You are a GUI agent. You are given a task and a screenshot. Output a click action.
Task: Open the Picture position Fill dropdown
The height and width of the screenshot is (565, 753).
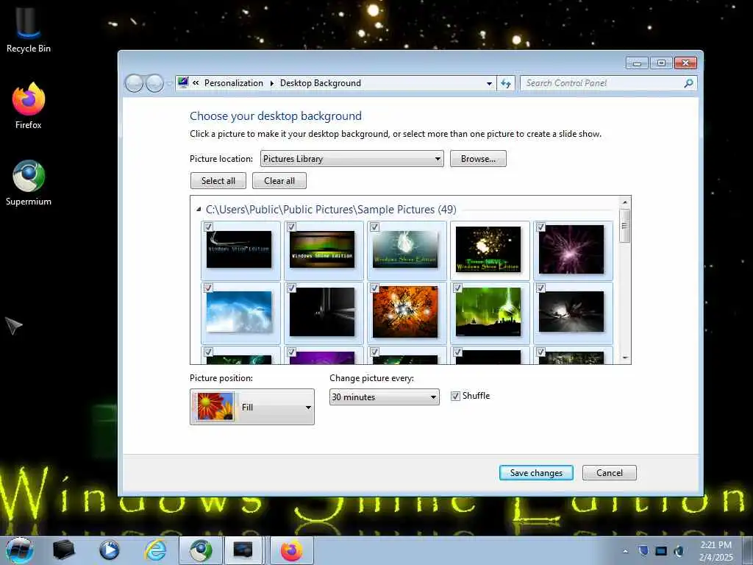pyautogui.click(x=252, y=407)
